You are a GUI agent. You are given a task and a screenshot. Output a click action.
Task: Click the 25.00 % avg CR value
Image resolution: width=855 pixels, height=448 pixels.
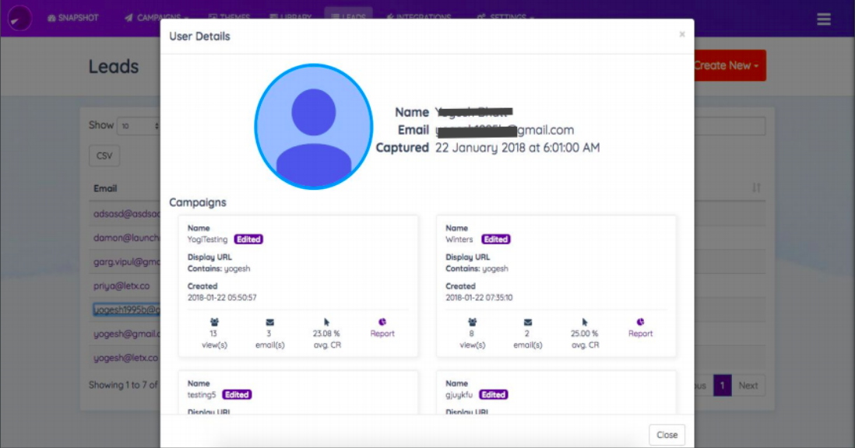pos(584,334)
